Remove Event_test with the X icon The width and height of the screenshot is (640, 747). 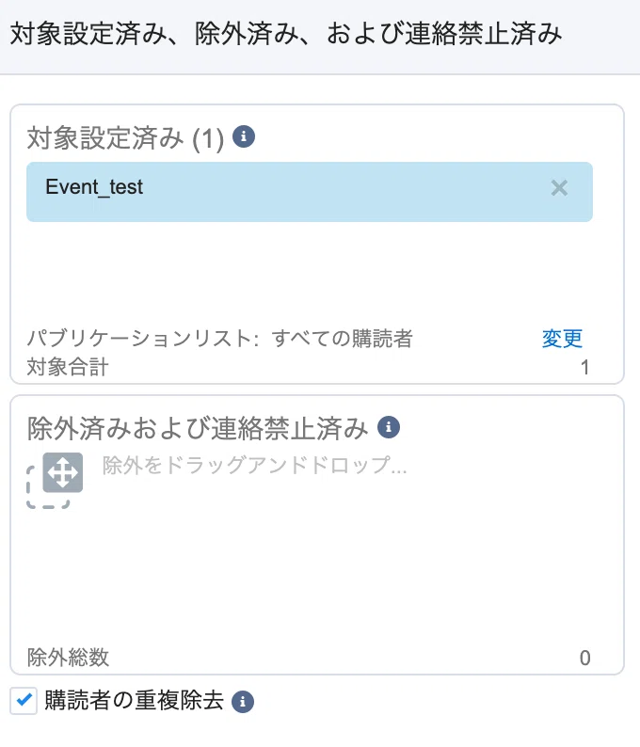pyautogui.click(x=559, y=188)
